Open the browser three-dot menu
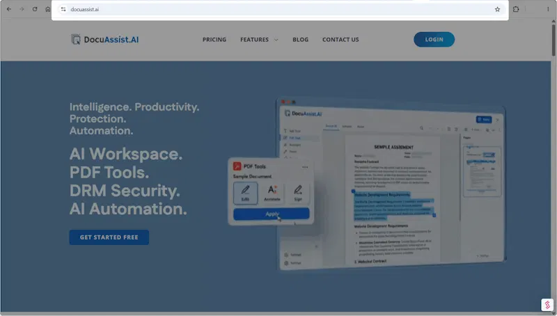The height and width of the screenshot is (316, 557). (x=548, y=9)
